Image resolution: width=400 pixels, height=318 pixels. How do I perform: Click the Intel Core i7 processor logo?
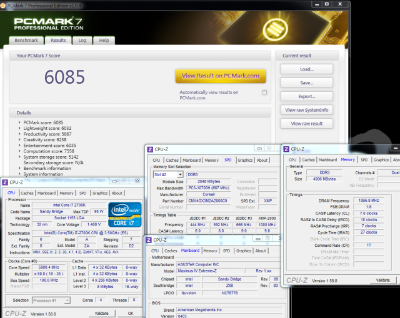pos(125,214)
